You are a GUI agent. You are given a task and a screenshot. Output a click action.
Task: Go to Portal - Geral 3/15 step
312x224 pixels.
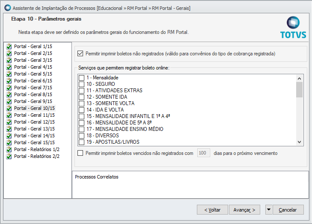pyautogui.click(x=33, y=60)
